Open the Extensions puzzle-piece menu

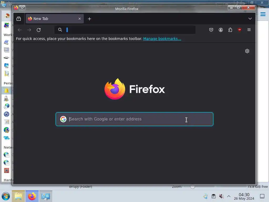pos(230,30)
